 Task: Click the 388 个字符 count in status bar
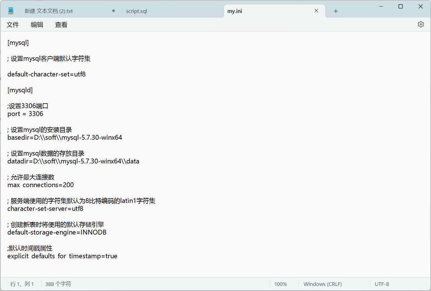tap(58, 284)
